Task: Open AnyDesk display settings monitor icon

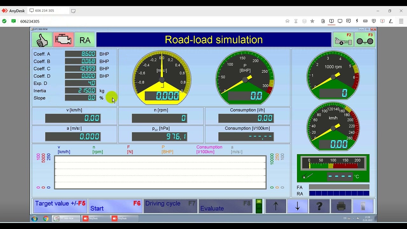Action: [340, 21]
